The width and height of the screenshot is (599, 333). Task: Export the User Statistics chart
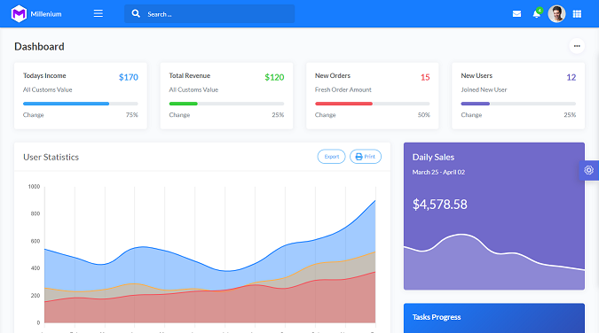(331, 157)
